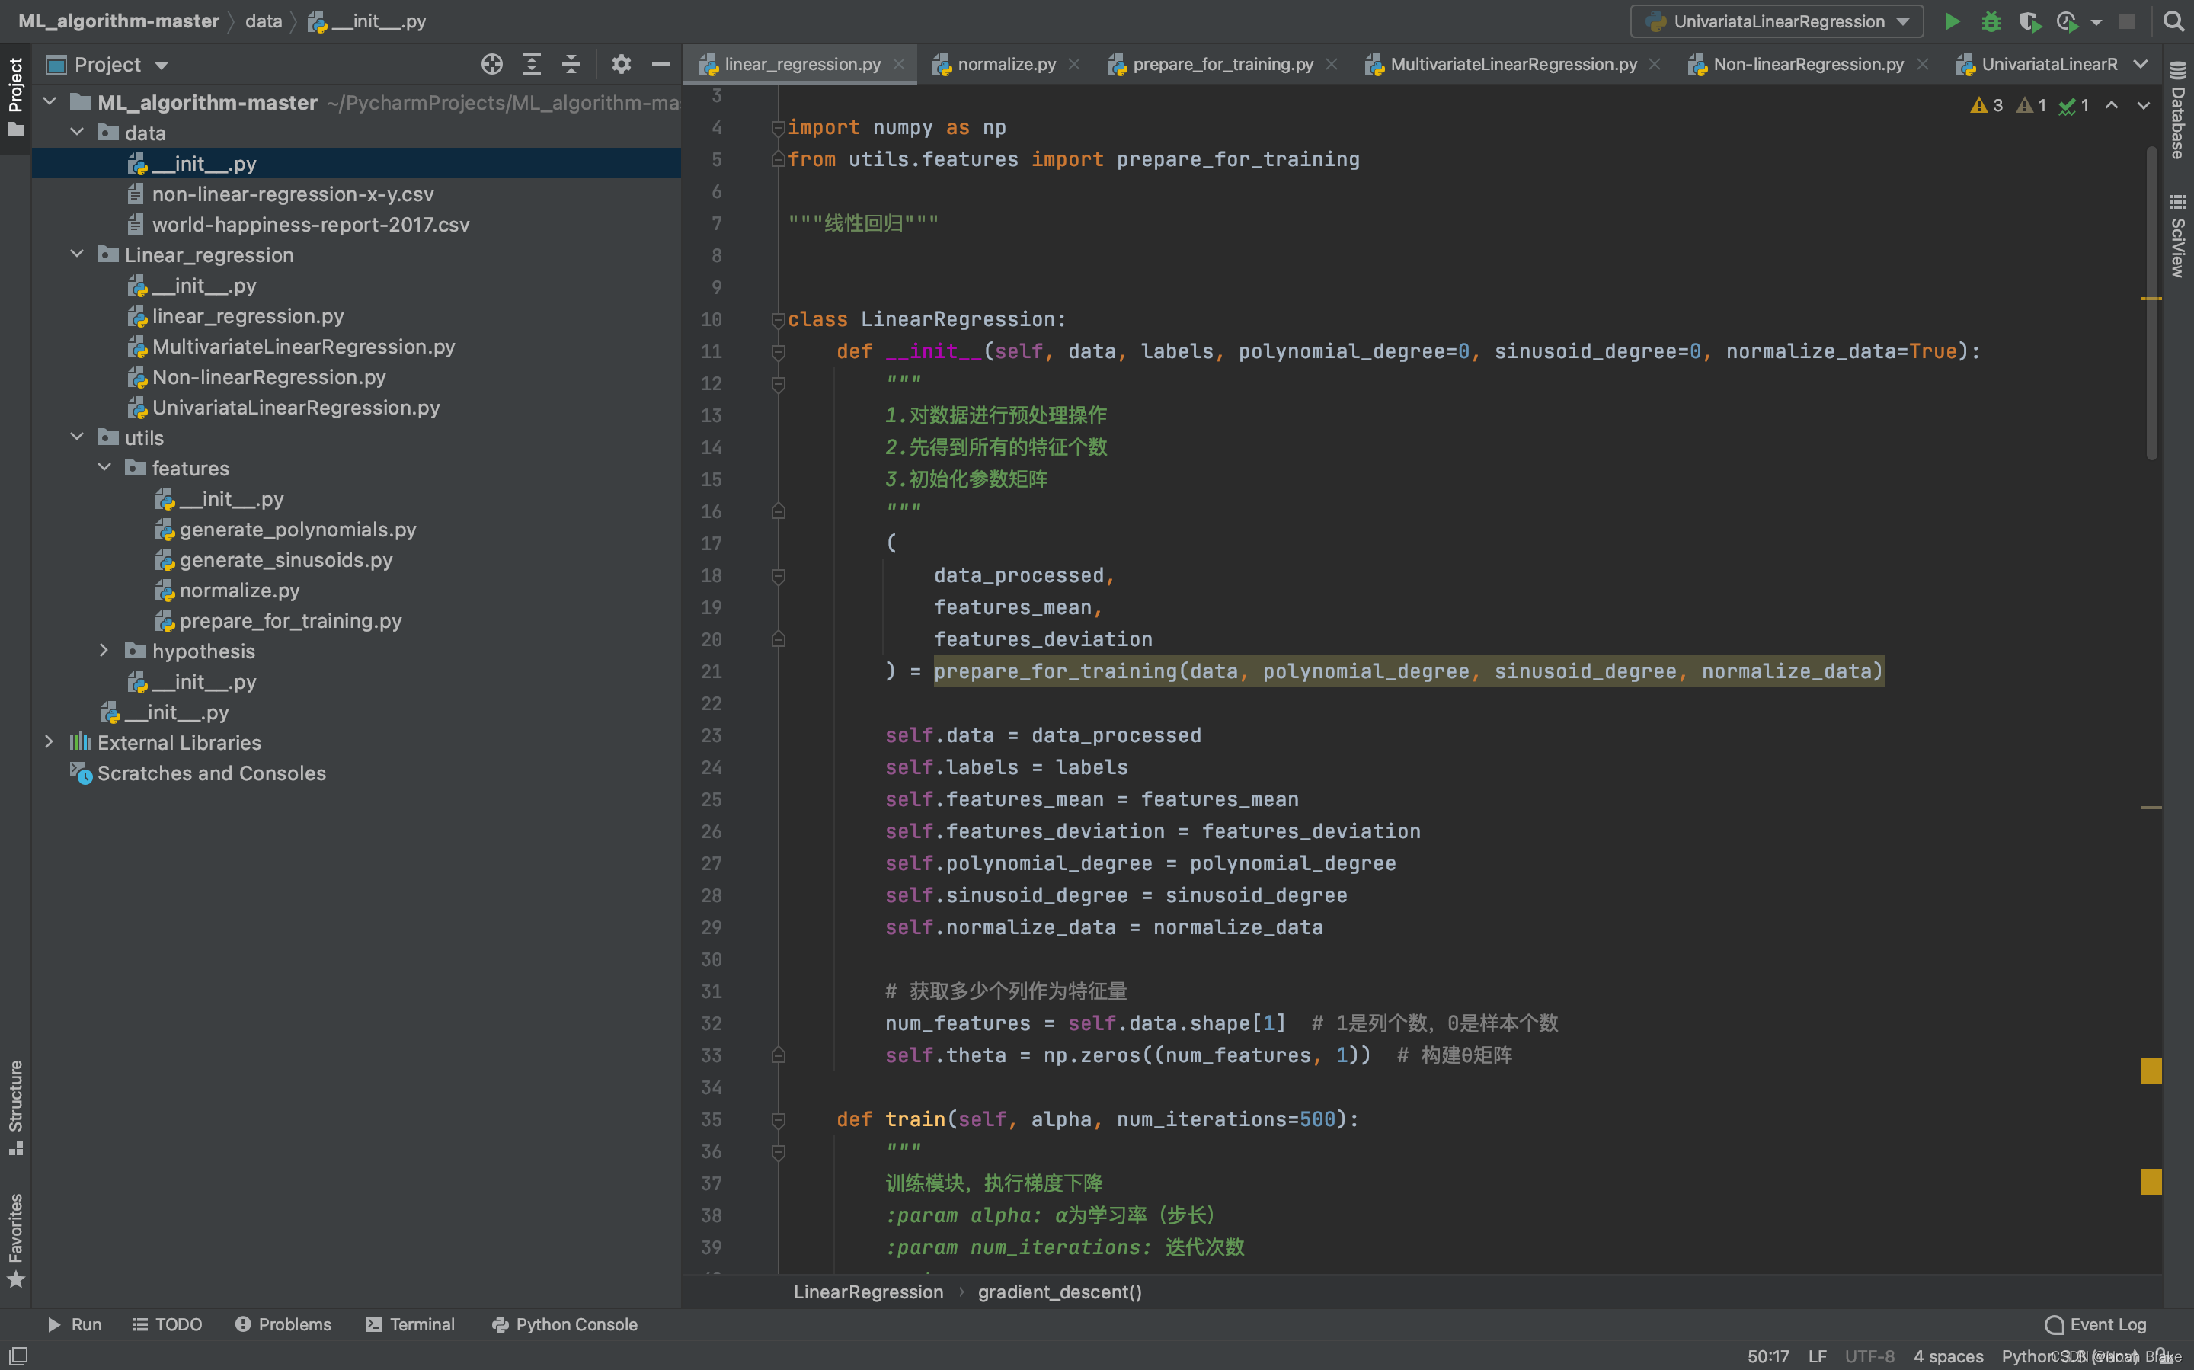Click the Collapse All icon in the Project panel
The image size is (2194, 1370).
point(571,64)
